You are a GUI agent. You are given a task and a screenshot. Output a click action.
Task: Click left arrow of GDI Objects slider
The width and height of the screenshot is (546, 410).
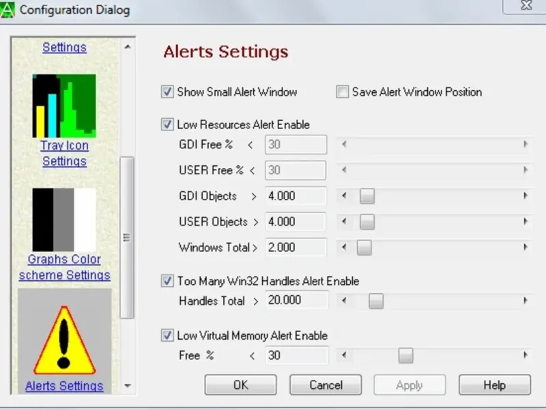(344, 195)
